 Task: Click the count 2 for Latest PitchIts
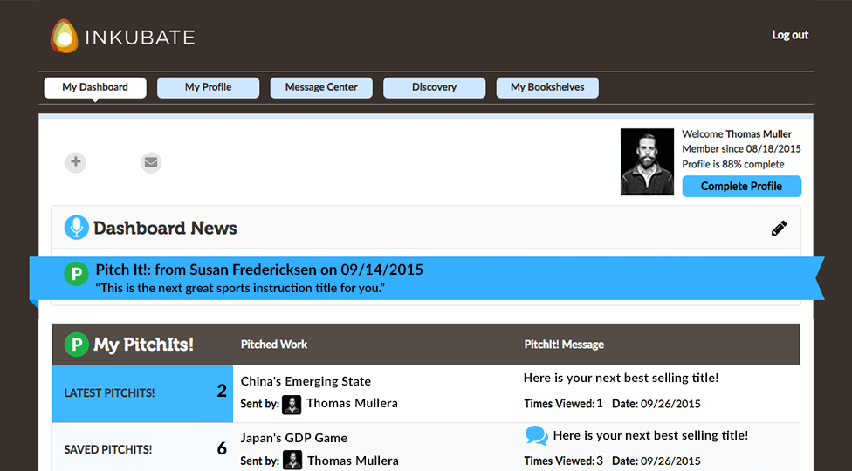pyautogui.click(x=222, y=392)
